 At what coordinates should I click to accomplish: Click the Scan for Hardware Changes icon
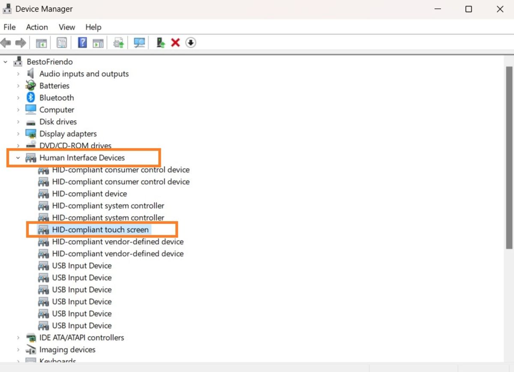click(139, 42)
